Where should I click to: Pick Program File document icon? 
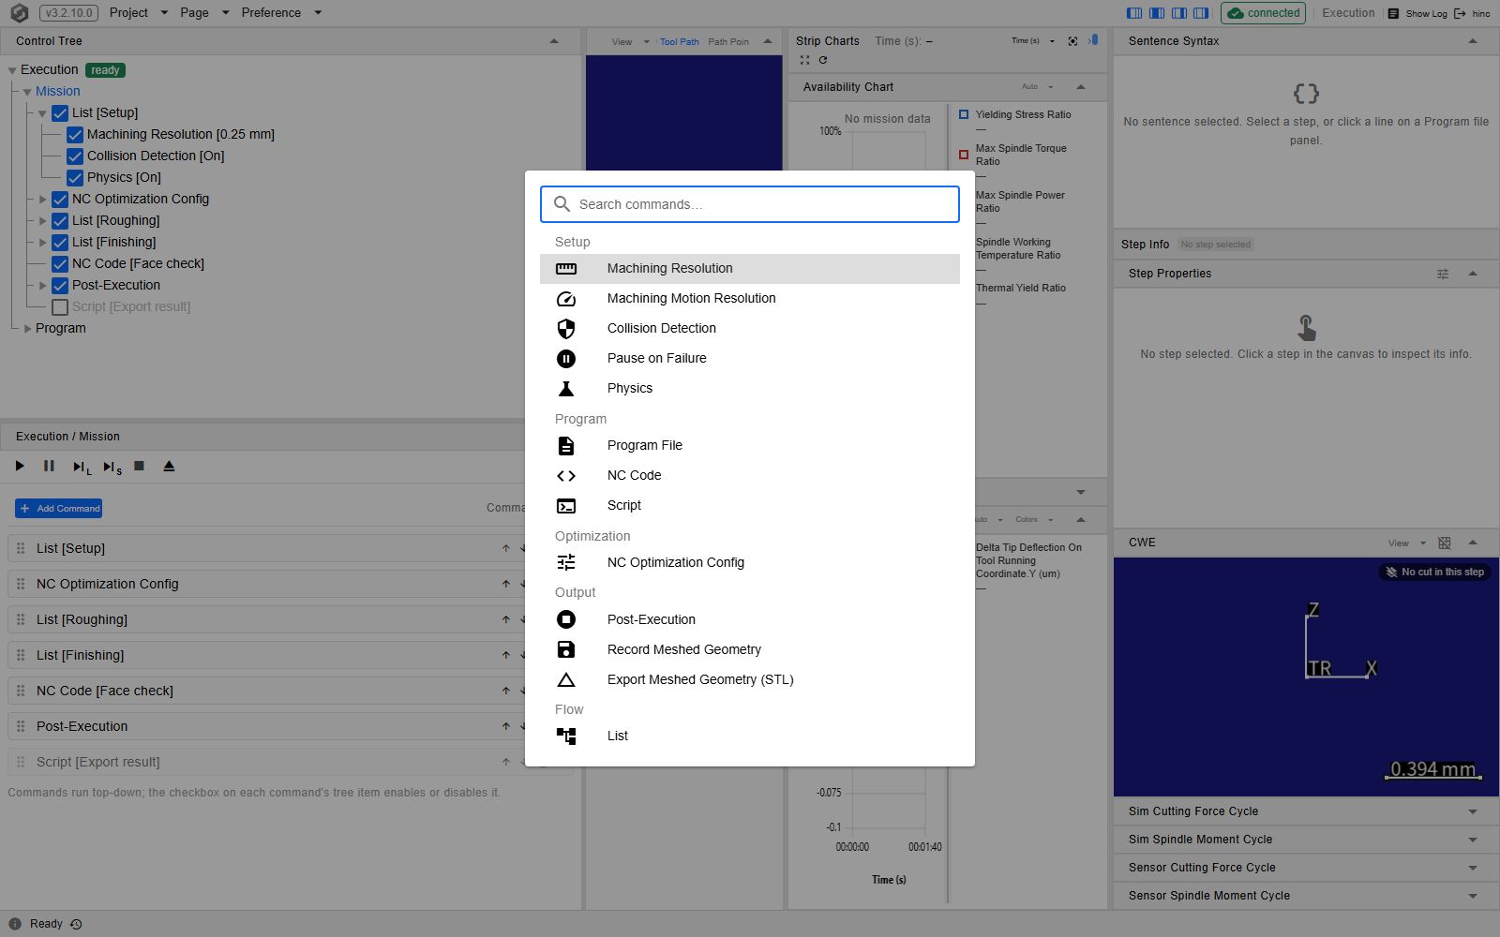coord(566,446)
